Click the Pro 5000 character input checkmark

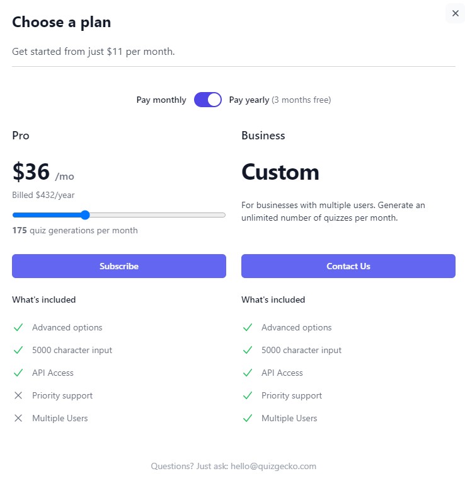pyautogui.click(x=19, y=350)
